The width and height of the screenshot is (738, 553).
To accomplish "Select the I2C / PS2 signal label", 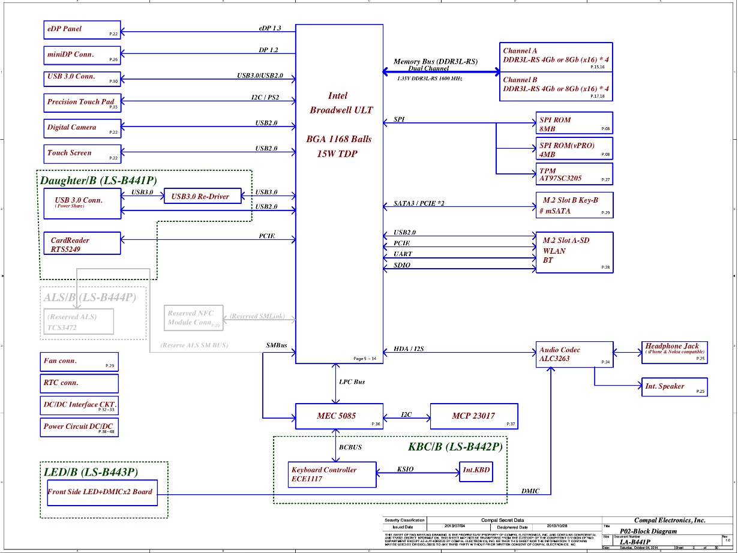I will [265, 98].
